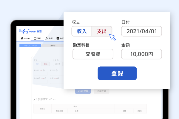The width and height of the screenshot is (179, 119).
Task: Click the help icon beside 発生日
Action: [x=44, y=71]
